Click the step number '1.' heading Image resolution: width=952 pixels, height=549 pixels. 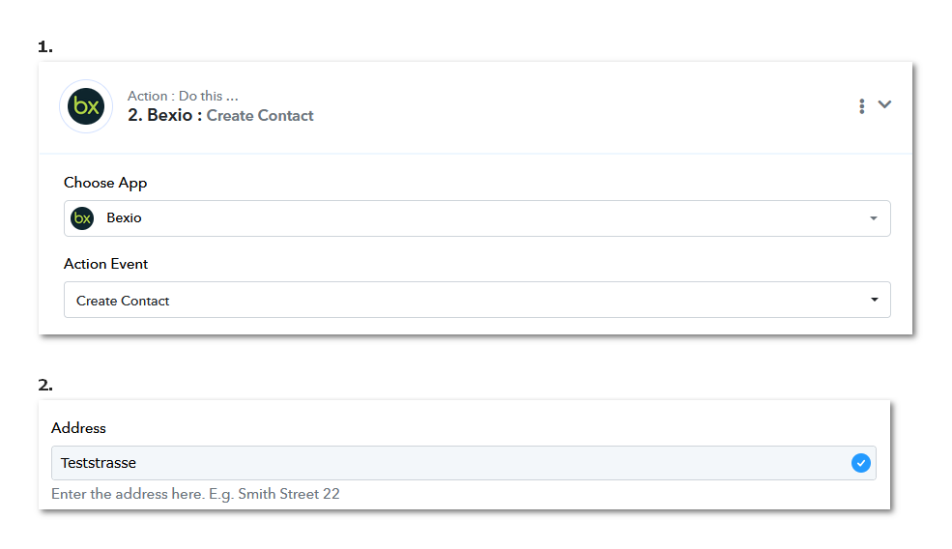[44, 46]
